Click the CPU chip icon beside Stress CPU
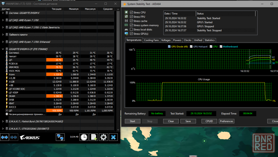278x157 pixels. [x=126, y=12]
